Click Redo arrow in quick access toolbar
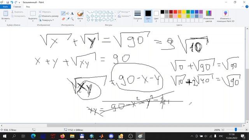 click(x=16, y=2)
